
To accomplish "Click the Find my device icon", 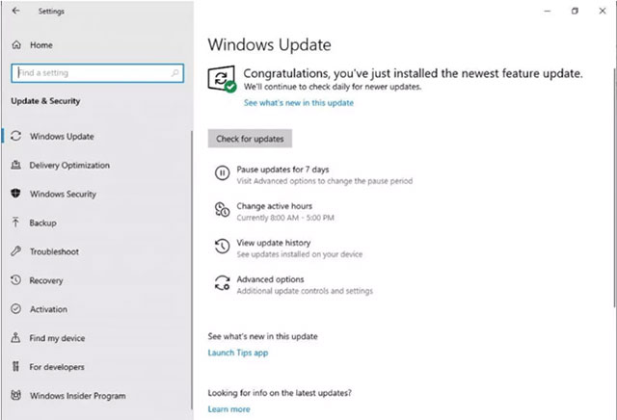I will click(x=15, y=337).
